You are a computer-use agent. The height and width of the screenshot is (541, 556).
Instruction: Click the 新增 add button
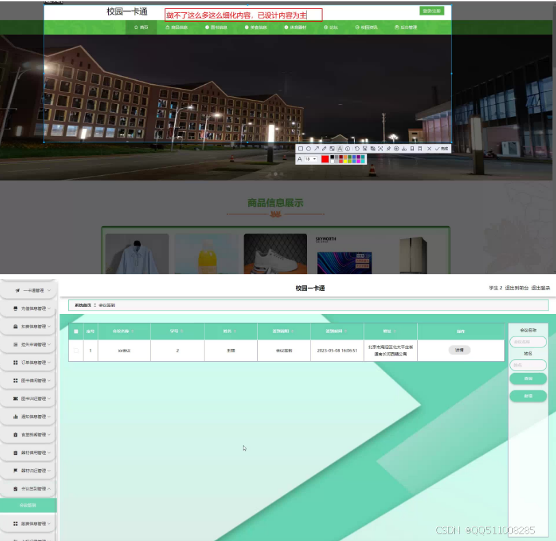pyautogui.click(x=528, y=396)
